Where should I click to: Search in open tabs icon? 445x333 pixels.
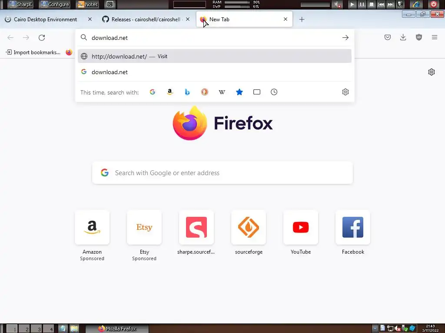pos(256,92)
